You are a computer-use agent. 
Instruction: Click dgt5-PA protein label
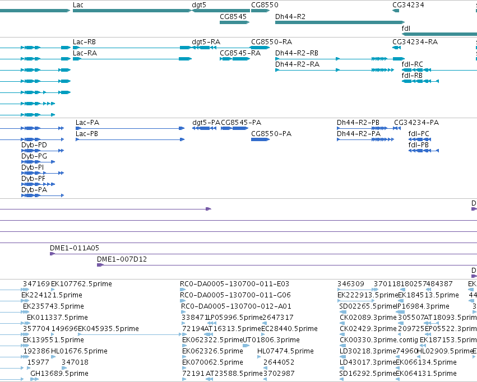[x=206, y=123]
